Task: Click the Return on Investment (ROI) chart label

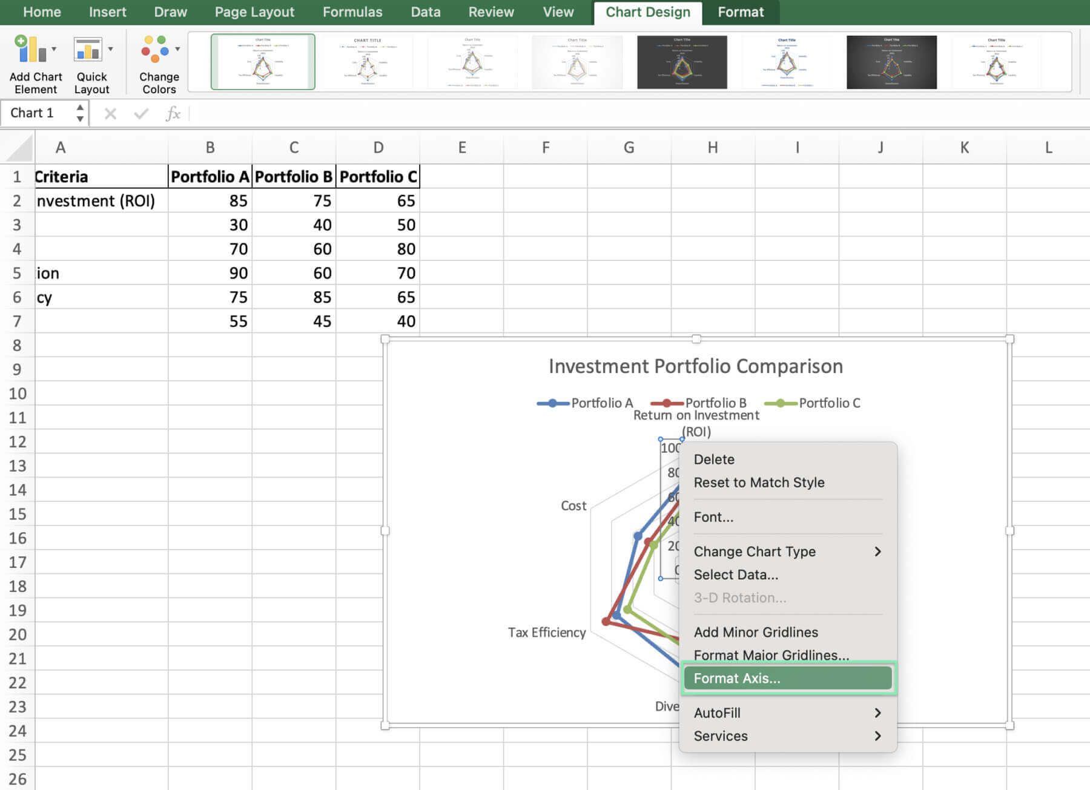Action: click(x=696, y=423)
